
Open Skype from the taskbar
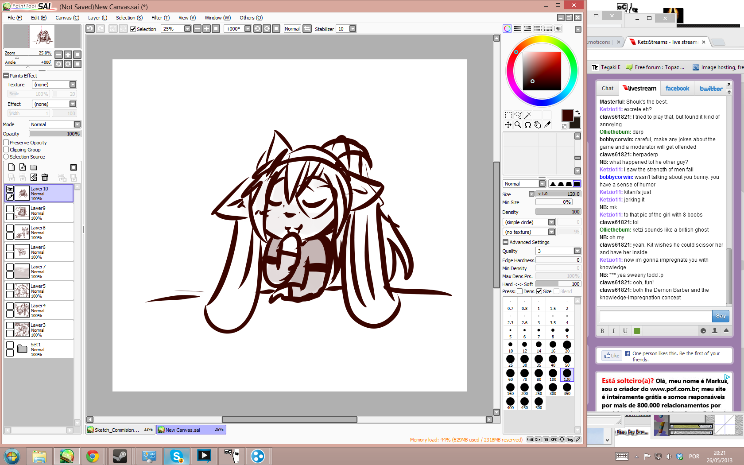tap(177, 456)
